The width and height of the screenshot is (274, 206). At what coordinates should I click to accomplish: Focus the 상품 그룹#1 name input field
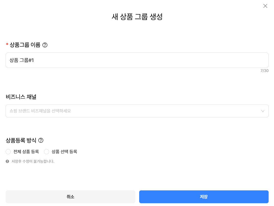(137, 60)
